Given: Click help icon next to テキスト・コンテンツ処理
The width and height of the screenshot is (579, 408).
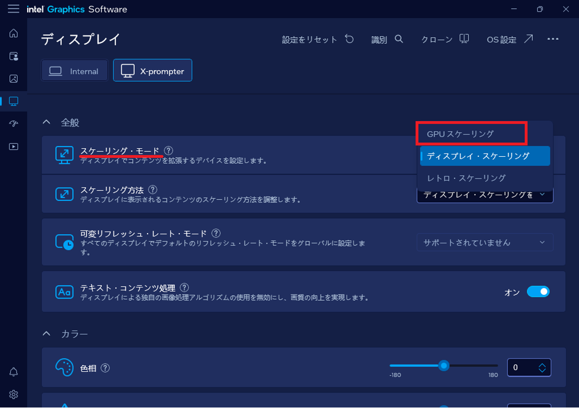Looking at the screenshot, I should click(x=184, y=287).
